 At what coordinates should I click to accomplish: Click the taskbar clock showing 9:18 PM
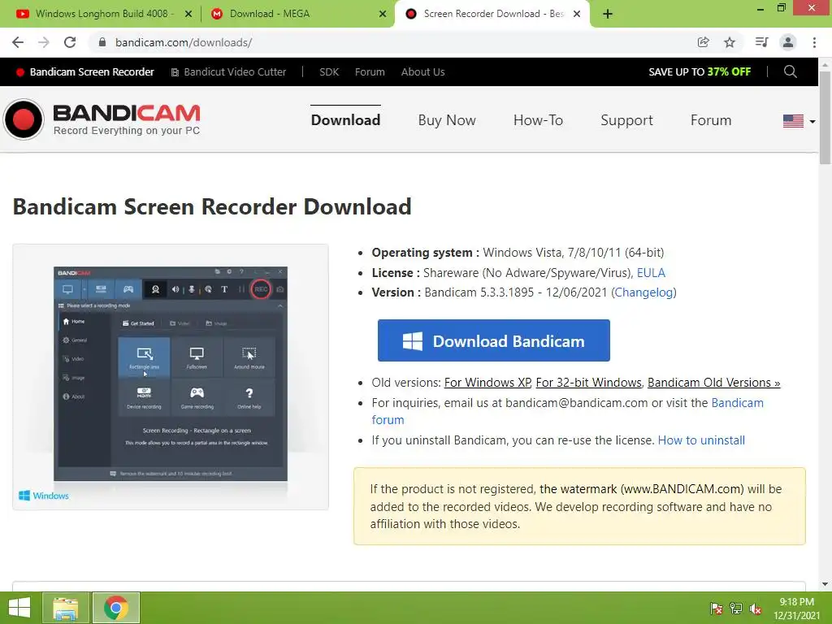coord(796,609)
